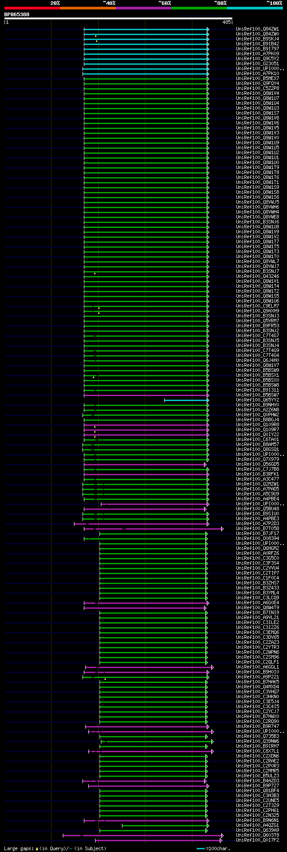
Task: Select the UniRef100_B5BSW8 entry
Action: coord(257,385)
